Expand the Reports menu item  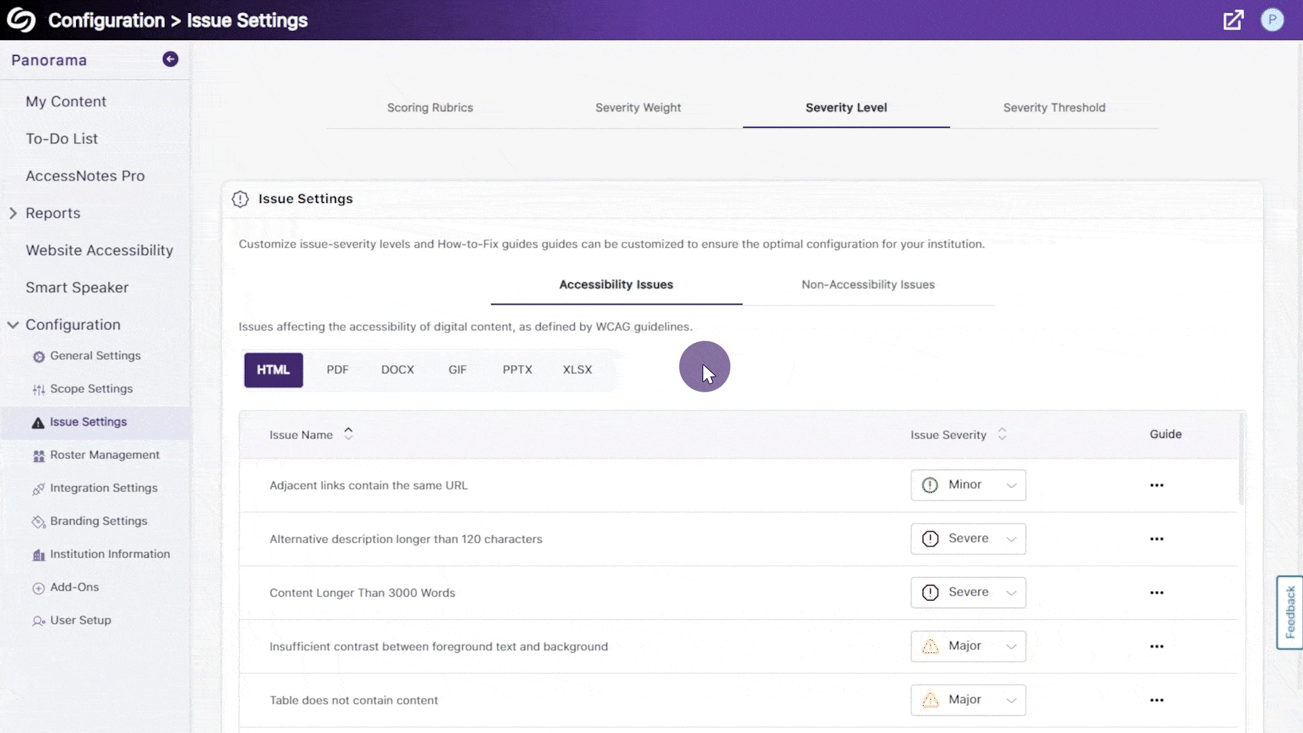coord(52,213)
